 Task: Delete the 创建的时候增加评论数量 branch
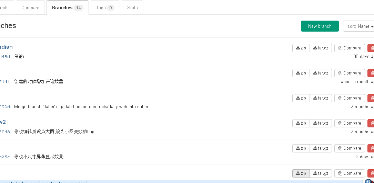point(371,73)
